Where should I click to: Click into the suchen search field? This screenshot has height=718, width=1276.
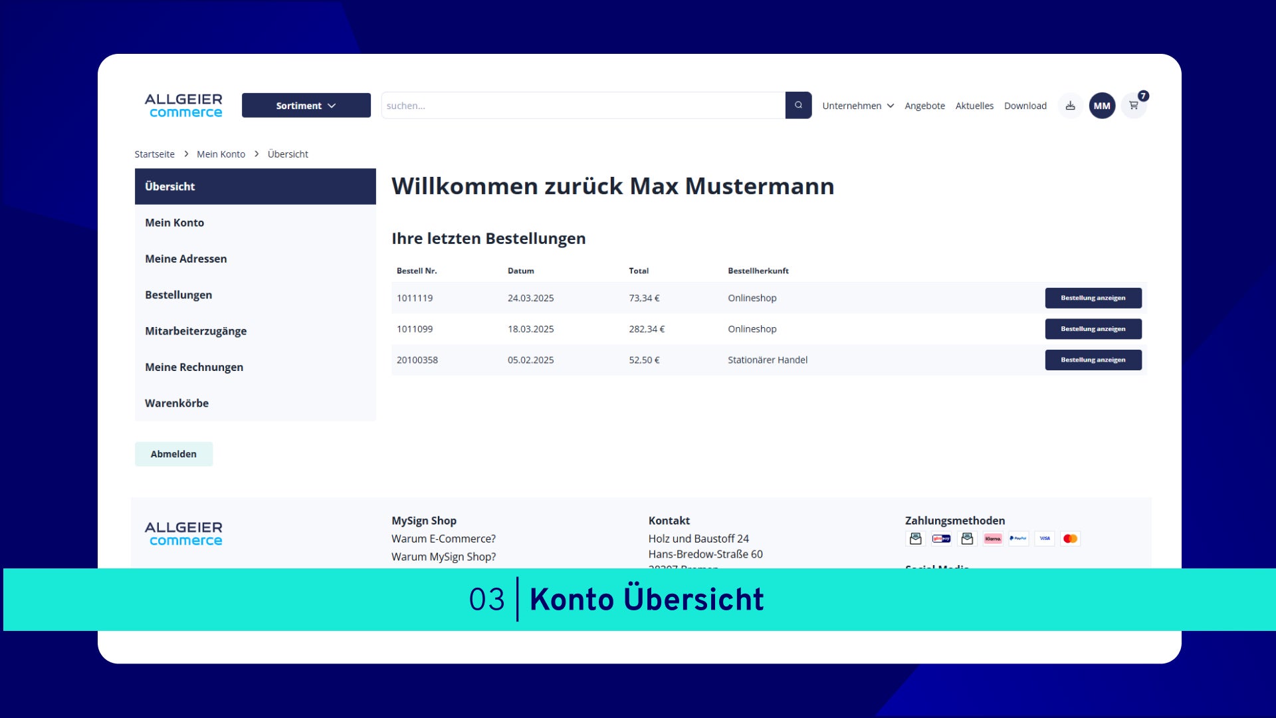pos(582,106)
